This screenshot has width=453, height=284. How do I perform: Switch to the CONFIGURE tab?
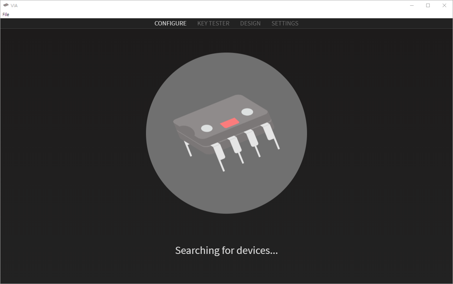tap(170, 23)
